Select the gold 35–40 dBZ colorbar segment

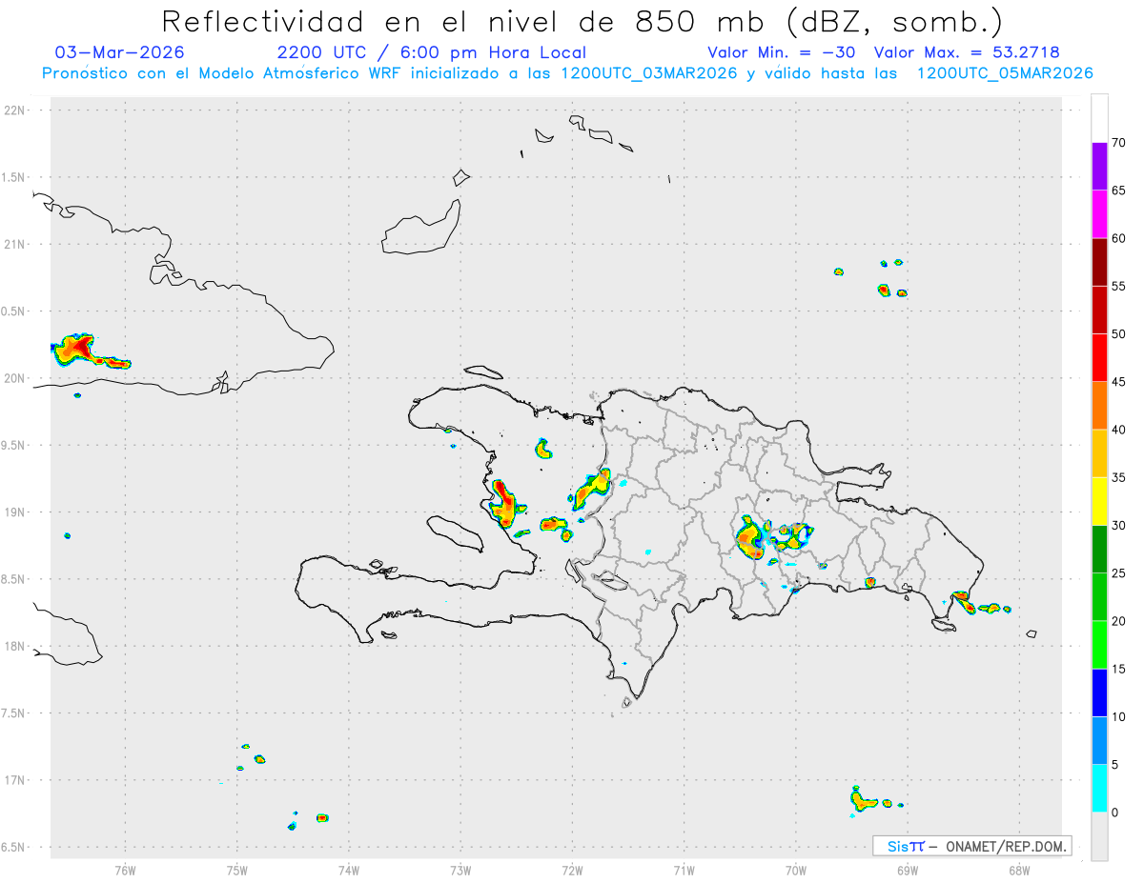pyautogui.click(x=1099, y=453)
